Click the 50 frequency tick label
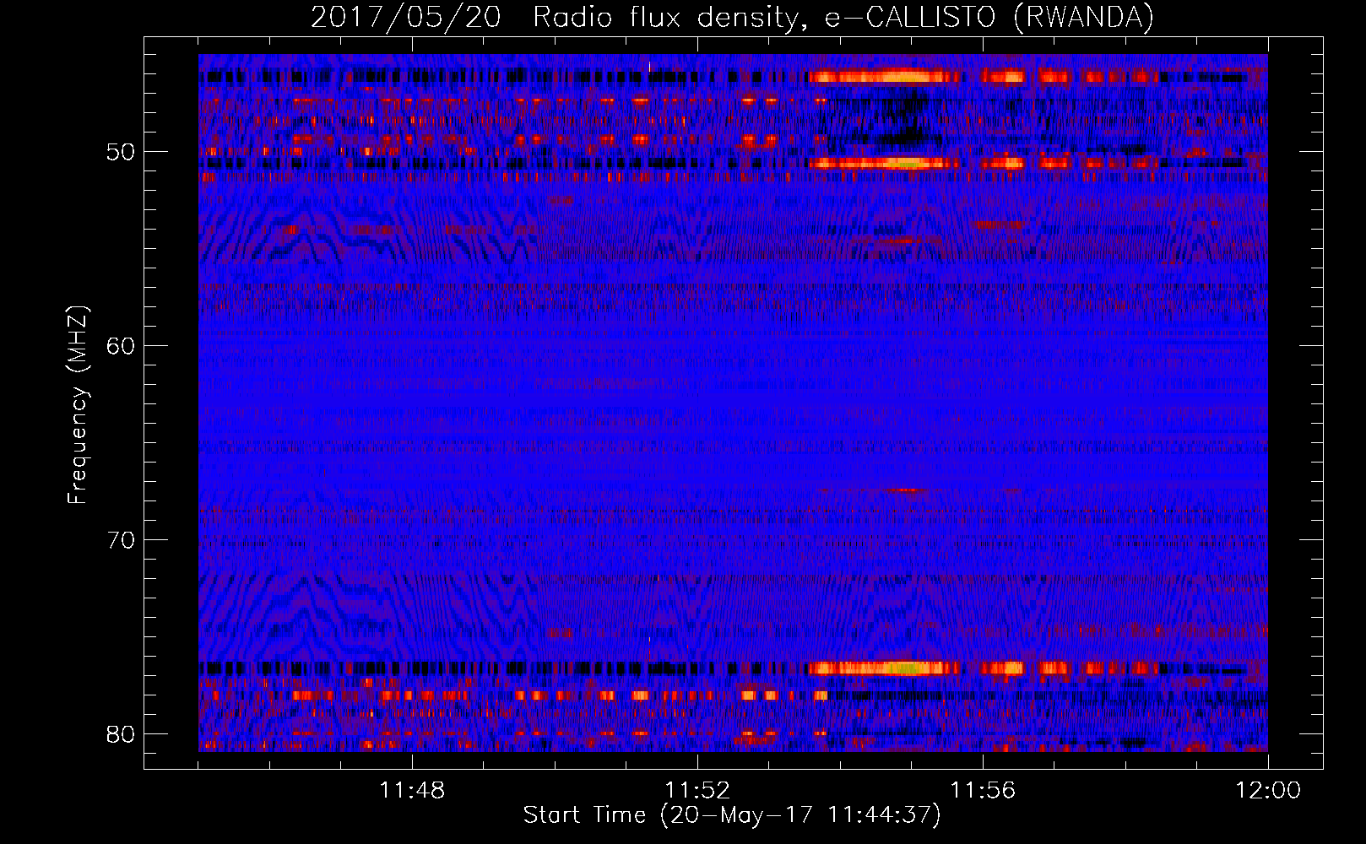1366x844 pixels. (121, 153)
